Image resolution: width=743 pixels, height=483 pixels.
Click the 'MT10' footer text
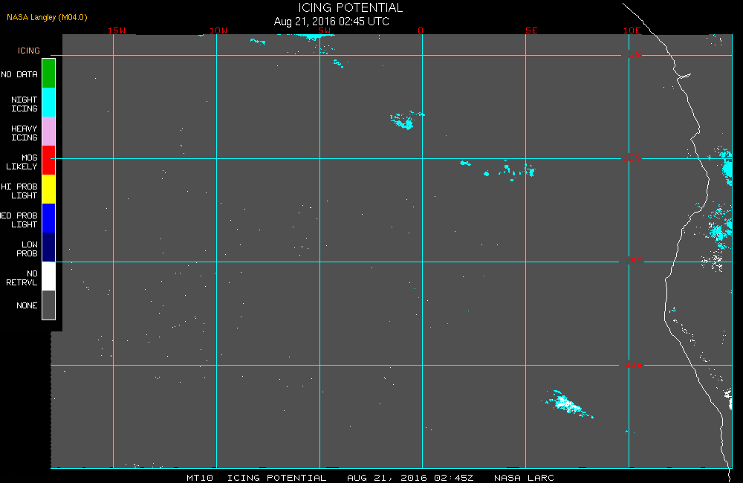coord(199,478)
